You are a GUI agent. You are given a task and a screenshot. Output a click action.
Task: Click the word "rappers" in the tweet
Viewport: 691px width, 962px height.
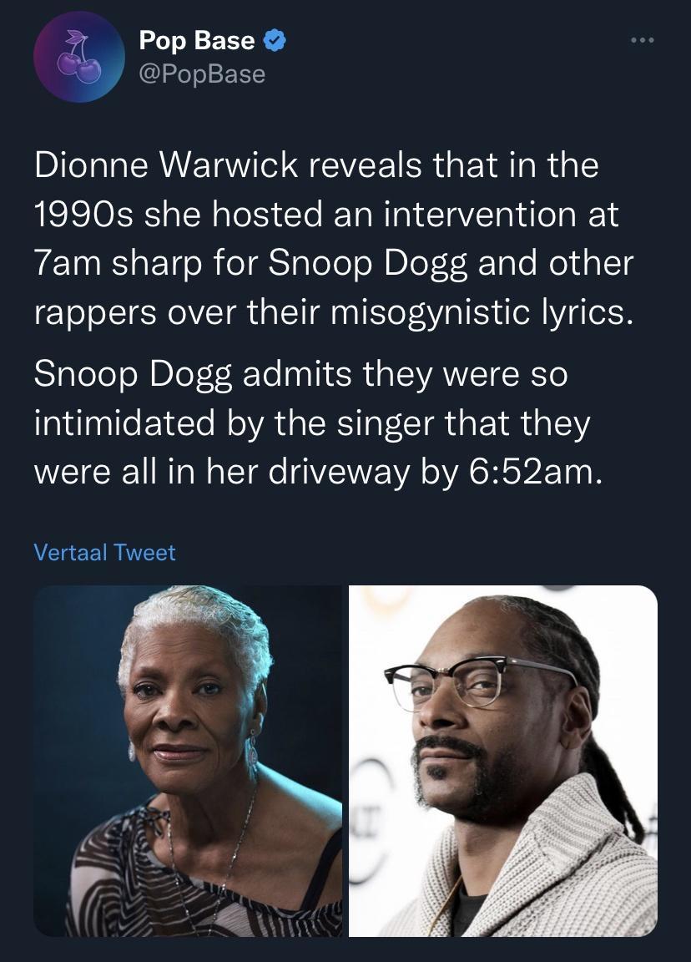(96, 314)
